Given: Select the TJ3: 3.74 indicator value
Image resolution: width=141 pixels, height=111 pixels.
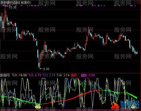Looking at the screenshot, I should coord(49,75).
